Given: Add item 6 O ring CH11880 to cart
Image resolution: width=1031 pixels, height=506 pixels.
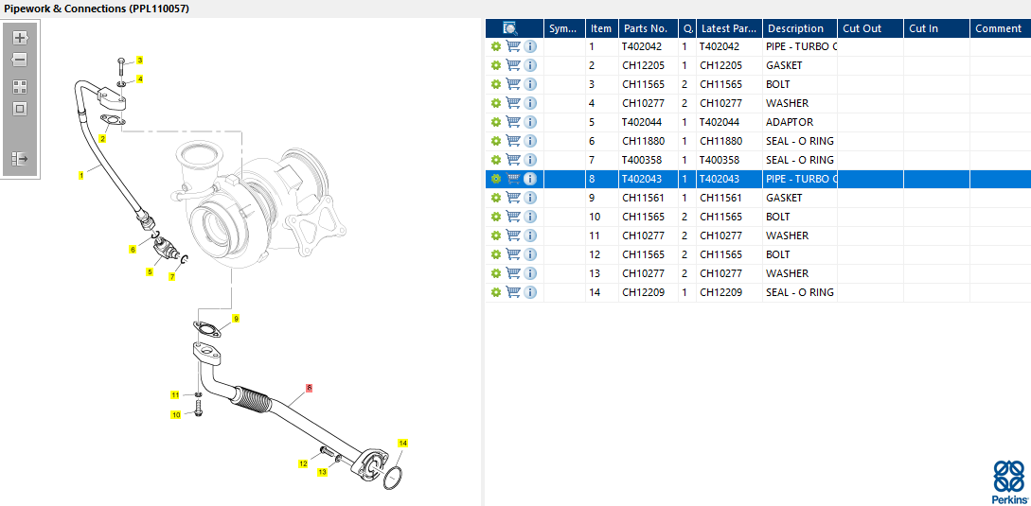Looking at the screenshot, I should point(513,141).
